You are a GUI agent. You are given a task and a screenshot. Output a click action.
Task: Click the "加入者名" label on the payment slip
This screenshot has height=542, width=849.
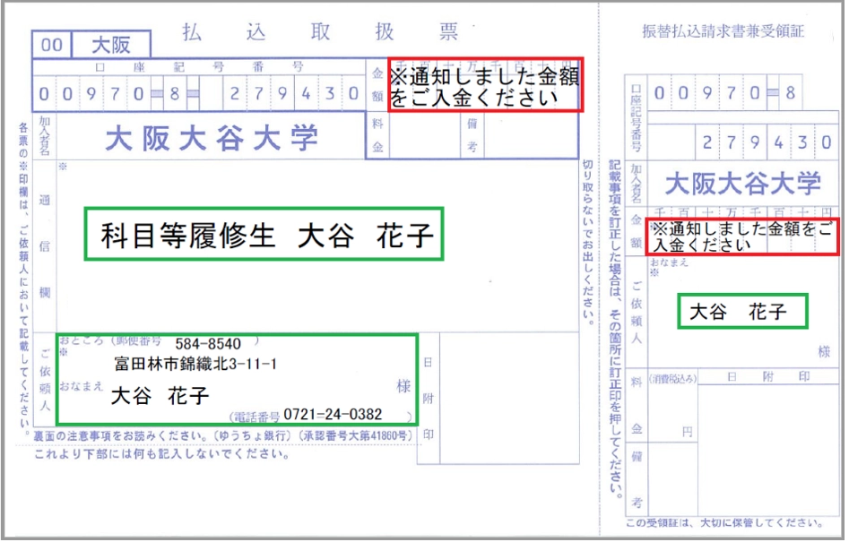pyautogui.click(x=45, y=135)
